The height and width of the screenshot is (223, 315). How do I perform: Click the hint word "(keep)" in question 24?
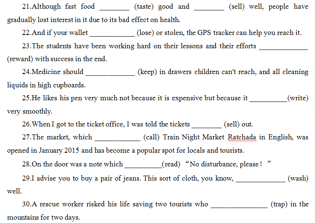147,72
